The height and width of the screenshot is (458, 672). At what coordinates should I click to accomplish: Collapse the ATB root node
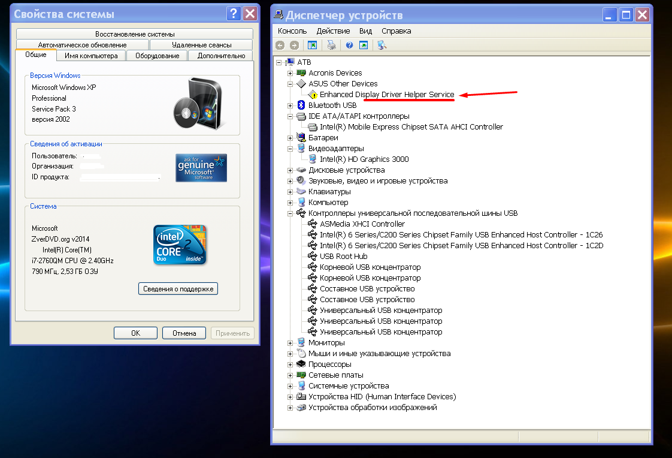[279, 62]
